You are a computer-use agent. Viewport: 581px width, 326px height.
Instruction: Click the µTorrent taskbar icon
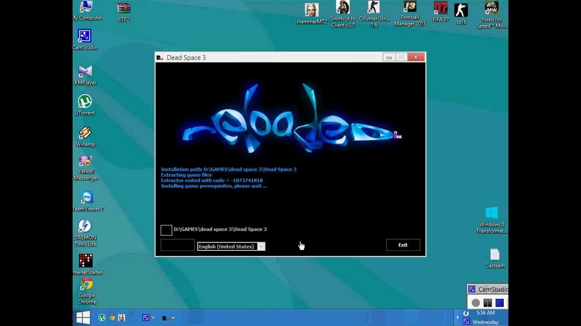(102, 318)
